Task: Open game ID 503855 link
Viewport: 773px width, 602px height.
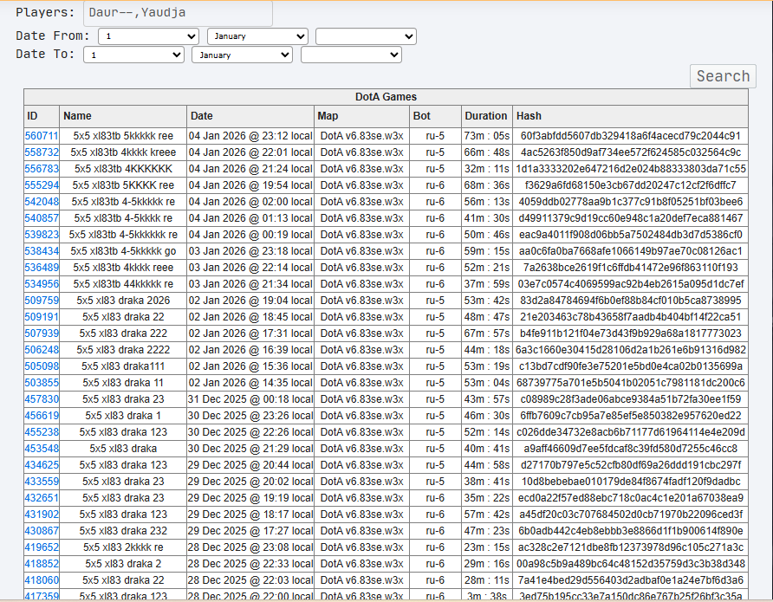Action: click(x=42, y=383)
